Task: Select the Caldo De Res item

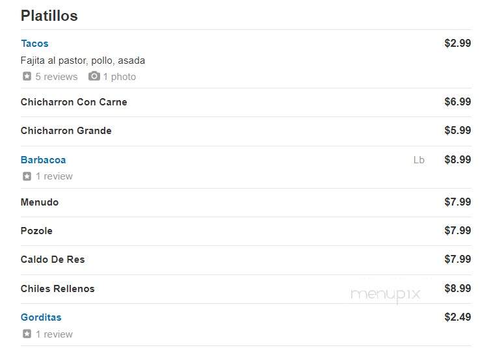Action: 53,260
